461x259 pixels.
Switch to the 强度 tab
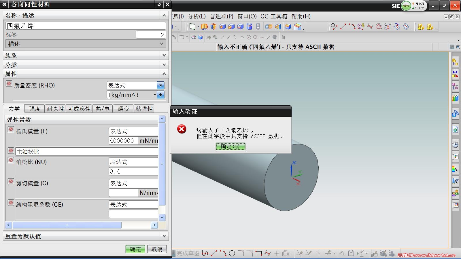(x=35, y=109)
